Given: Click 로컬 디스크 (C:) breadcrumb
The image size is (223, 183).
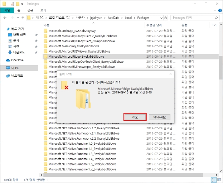Looking at the screenshot, I should click(59, 18).
